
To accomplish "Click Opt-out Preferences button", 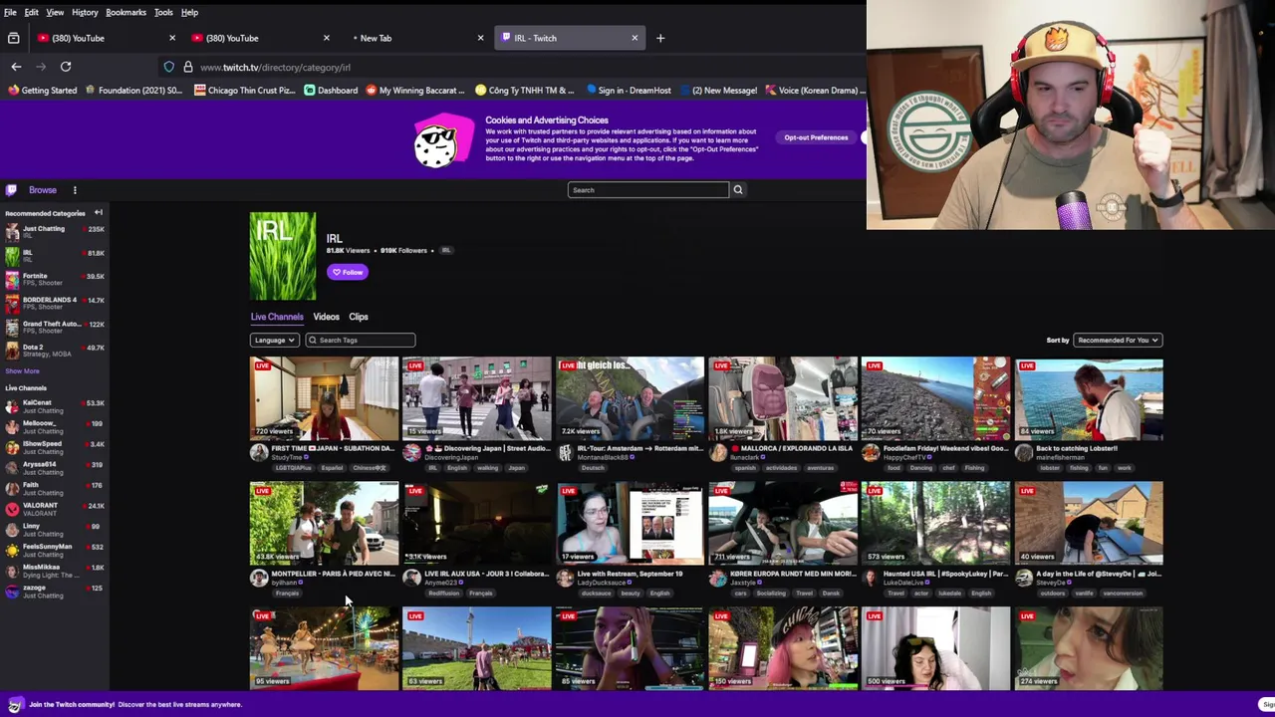I will 816,137.
